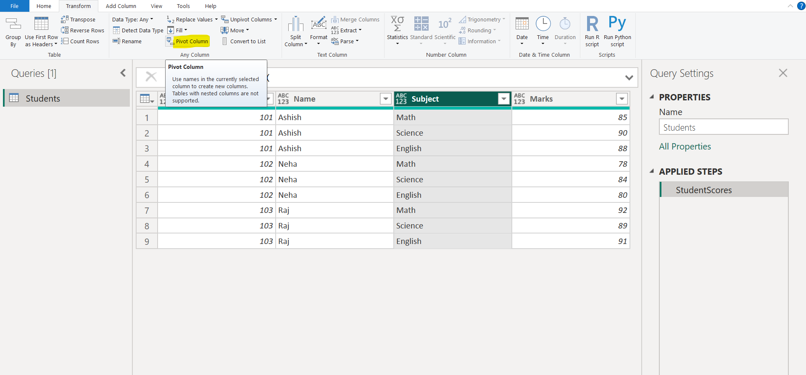Open the Statistics icon menu
The image size is (806, 375).
(397, 24)
